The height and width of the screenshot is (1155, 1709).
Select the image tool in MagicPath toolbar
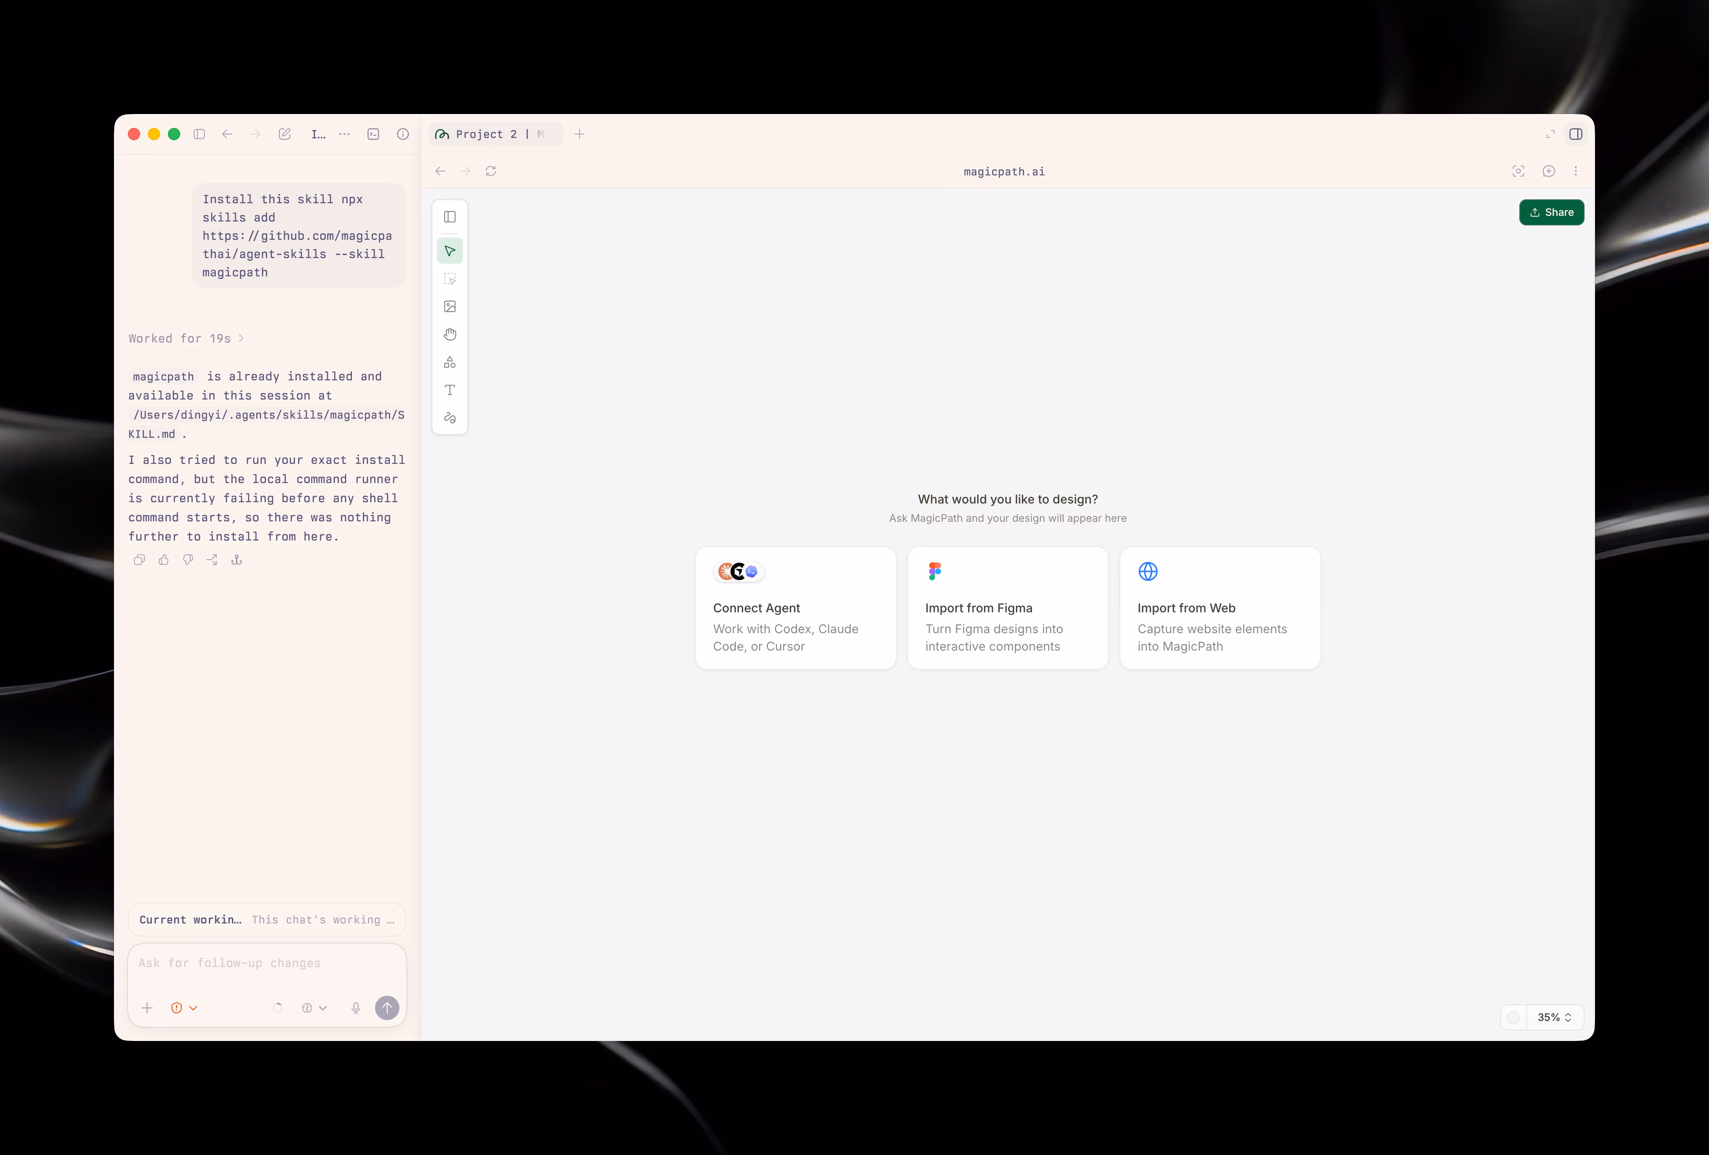click(x=450, y=307)
